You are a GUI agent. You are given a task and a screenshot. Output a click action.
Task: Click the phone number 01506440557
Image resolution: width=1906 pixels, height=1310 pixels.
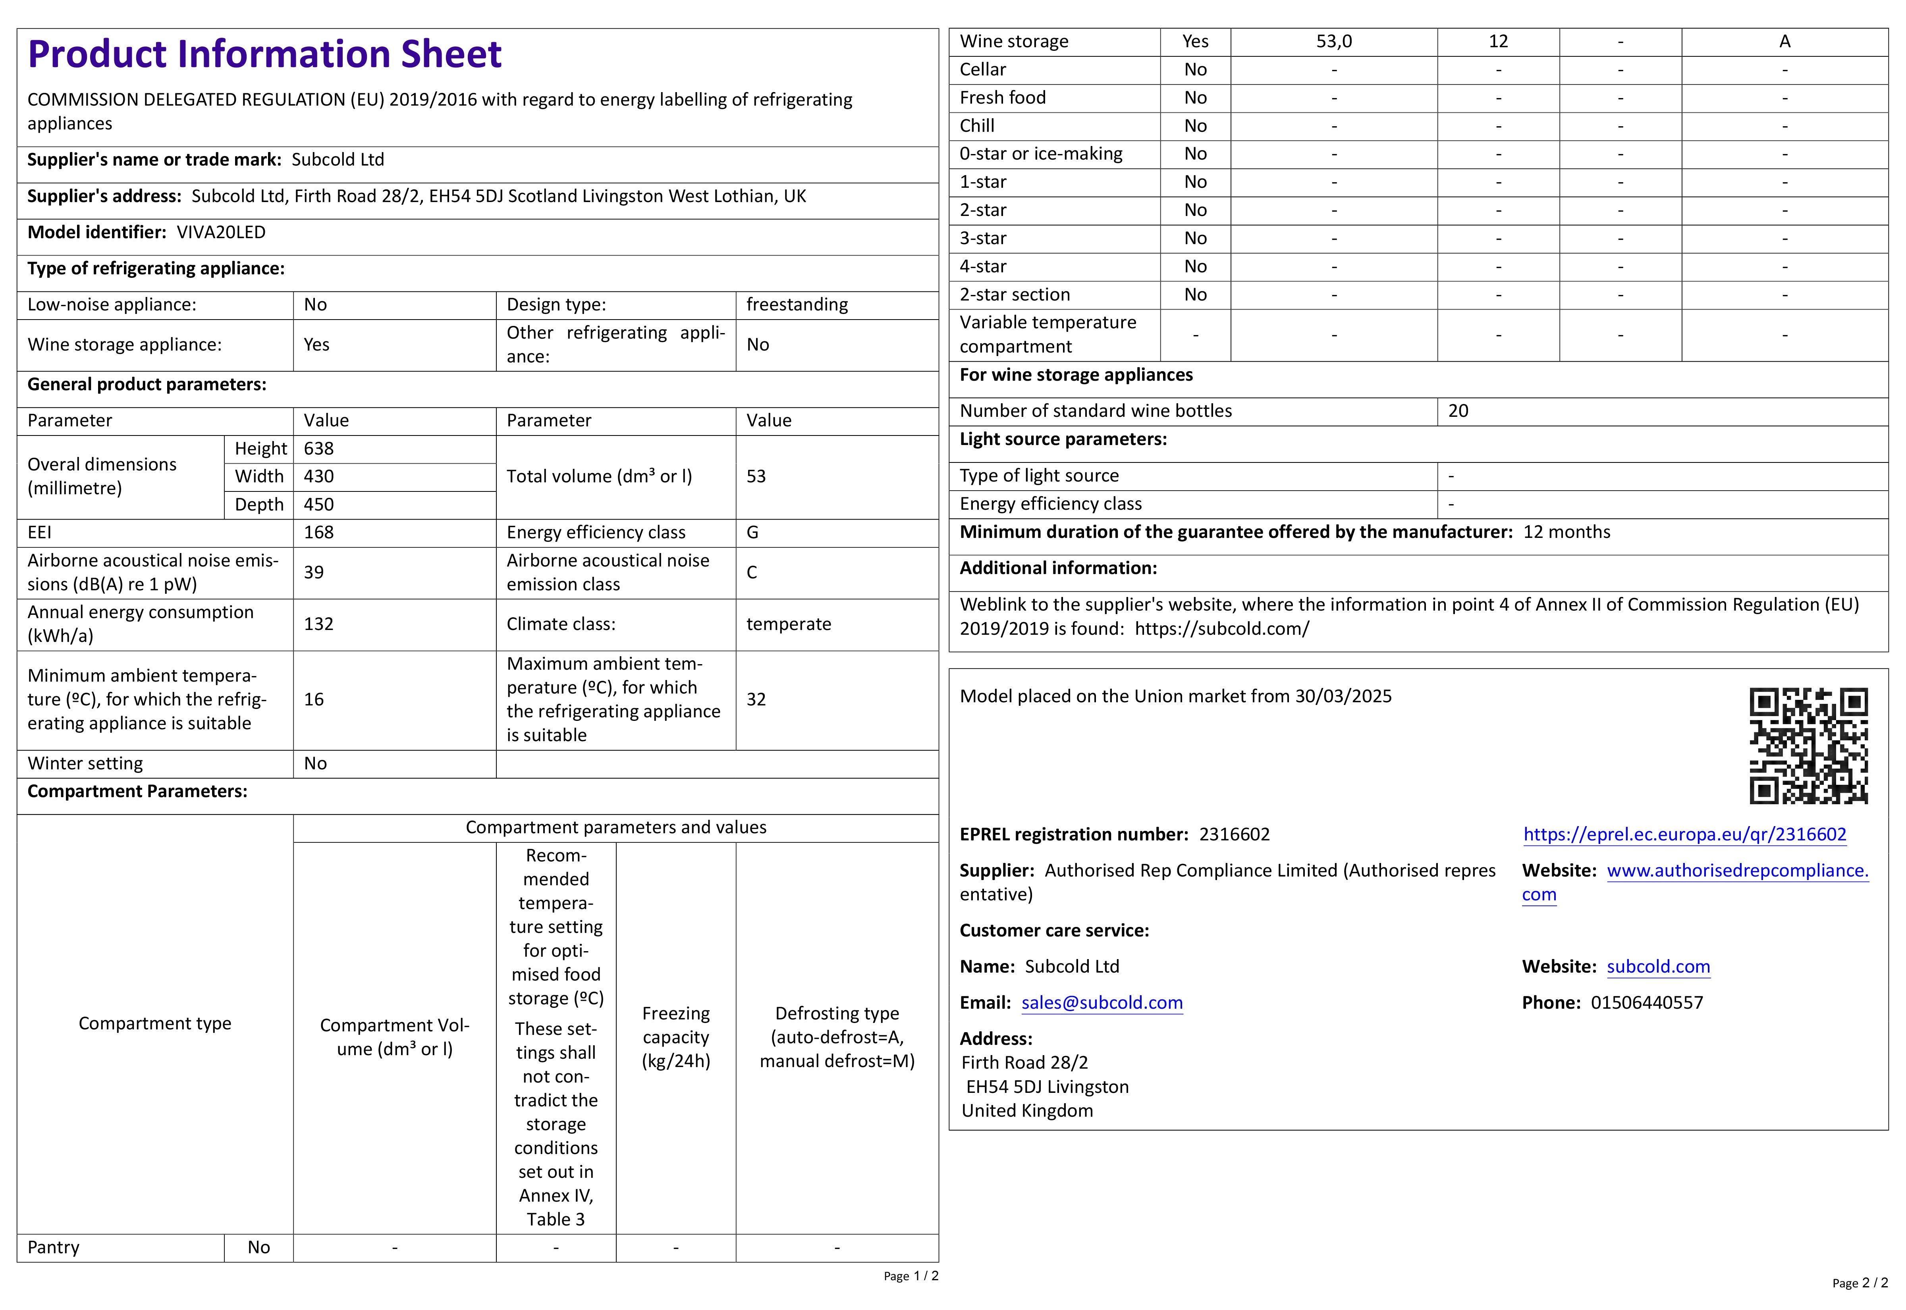click(1647, 1002)
